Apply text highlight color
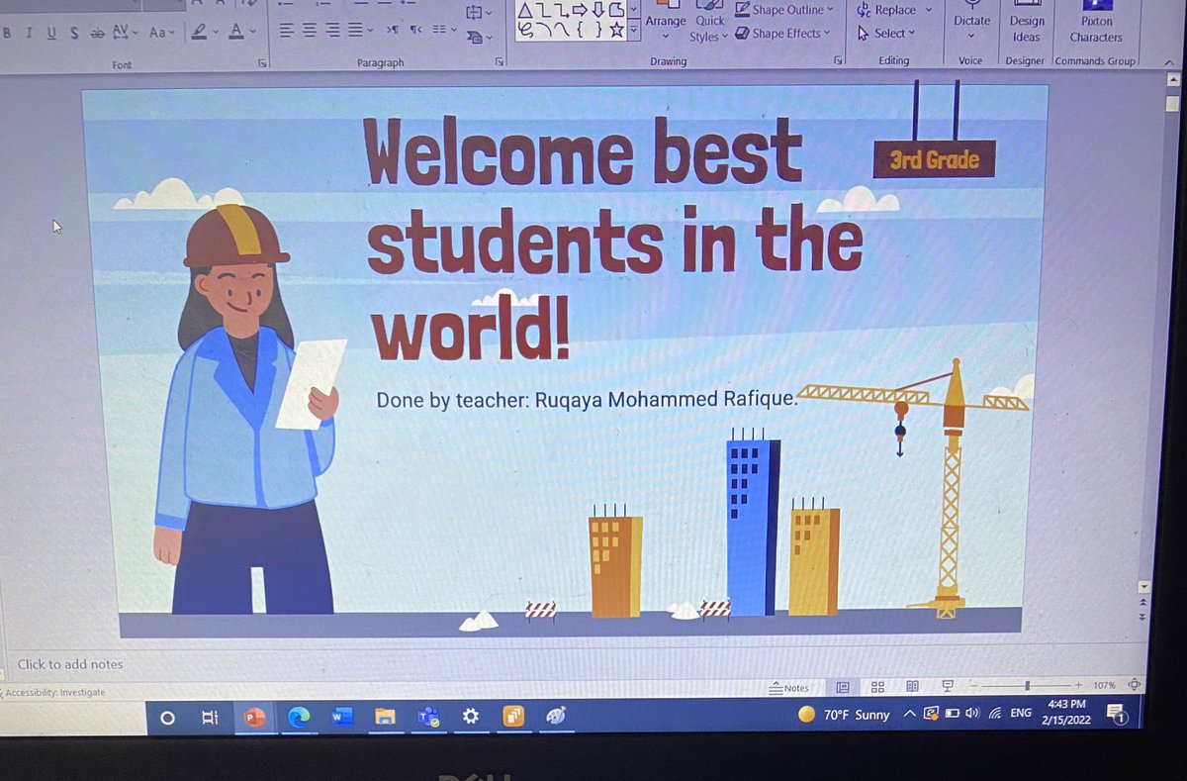This screenshot has width=1187, height=781. [x=200, y=33]
